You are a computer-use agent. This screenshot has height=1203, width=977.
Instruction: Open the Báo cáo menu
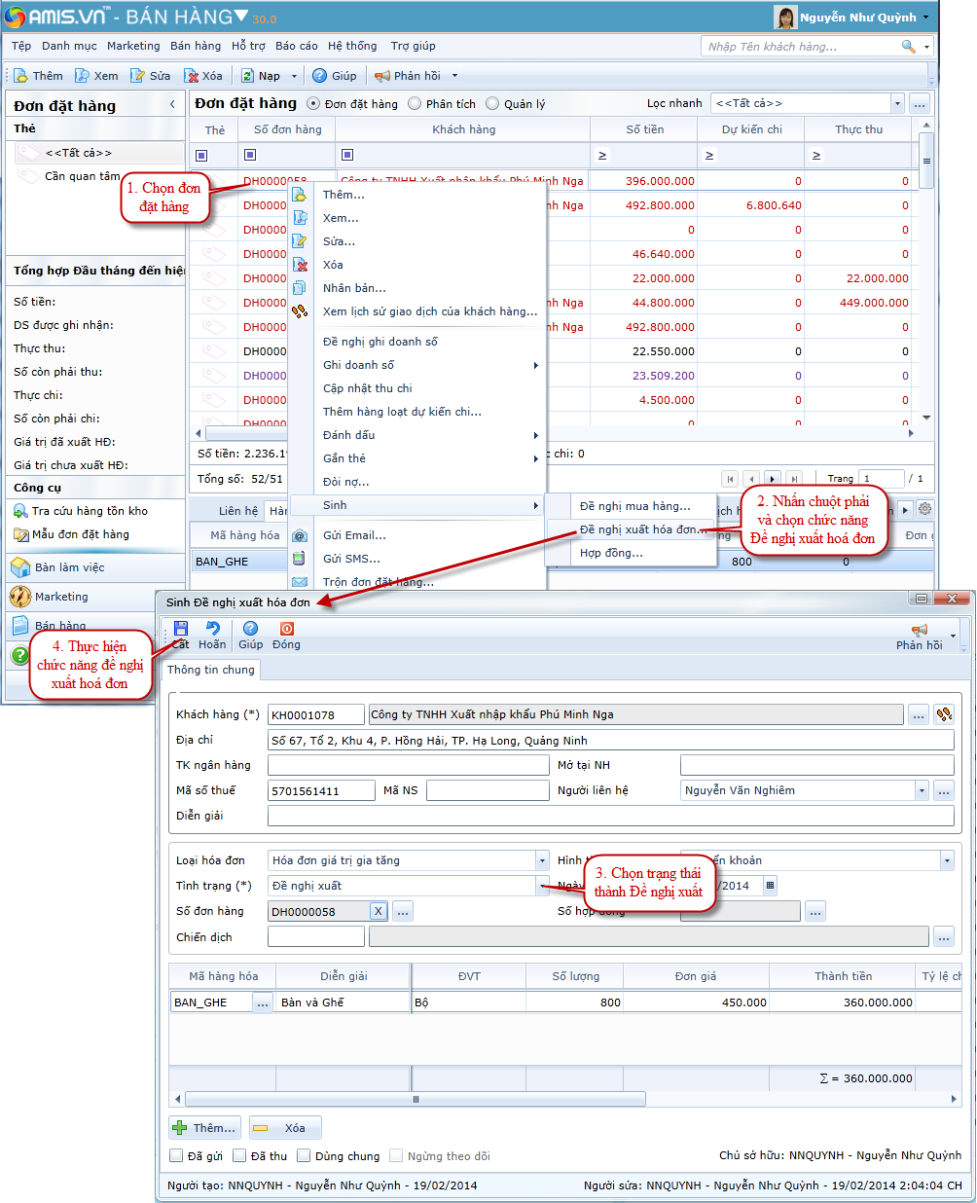(296, 46)
